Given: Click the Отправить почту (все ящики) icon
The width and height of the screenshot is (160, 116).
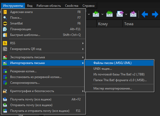Looking at the screenshot, I should [x=5, y=105].
